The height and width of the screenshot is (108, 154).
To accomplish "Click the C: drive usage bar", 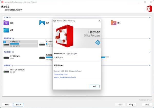I will point(24,44).
